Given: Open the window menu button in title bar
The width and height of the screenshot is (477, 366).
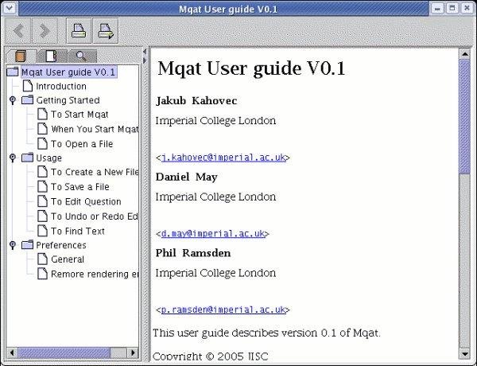Looking at the screenshot, I should click(10, 8).
